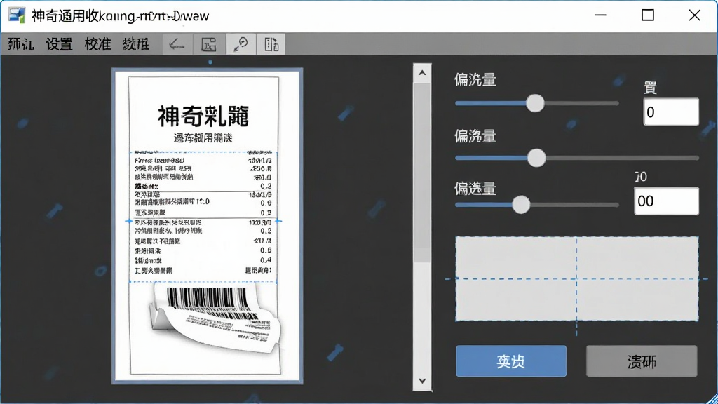This screenshot has height=404, width=718.
Task: Open the first menu left of 设置
Action: point(20,44)
